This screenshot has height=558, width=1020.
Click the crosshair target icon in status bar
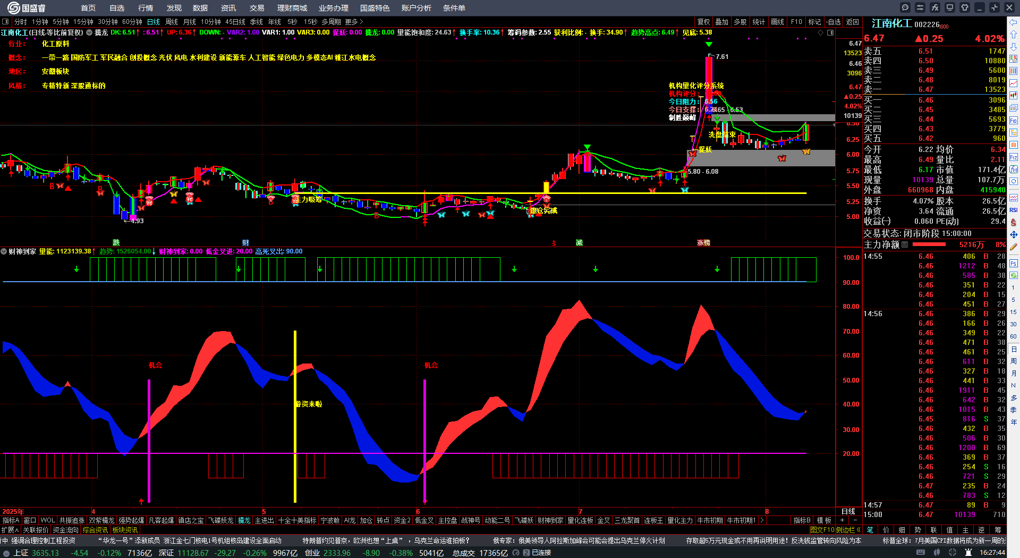pos(954,553)
